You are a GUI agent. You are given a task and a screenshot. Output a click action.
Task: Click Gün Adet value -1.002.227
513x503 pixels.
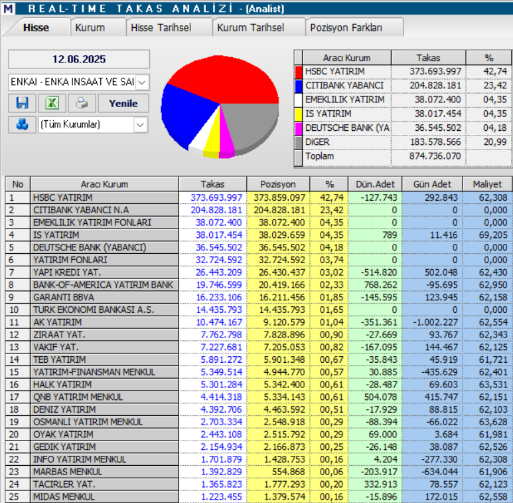pyautogui.click(x=435, y=322)
